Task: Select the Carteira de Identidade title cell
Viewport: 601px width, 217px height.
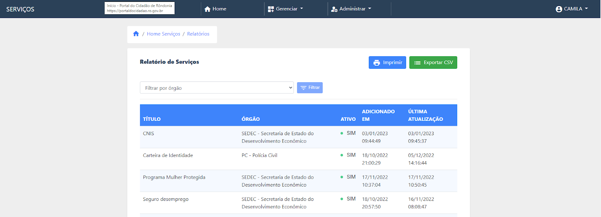Action: click(168, 155)
